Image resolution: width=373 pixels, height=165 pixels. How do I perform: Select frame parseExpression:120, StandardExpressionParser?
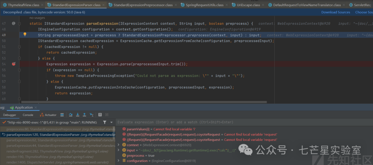pyautogui.click(x=57, y=135)
